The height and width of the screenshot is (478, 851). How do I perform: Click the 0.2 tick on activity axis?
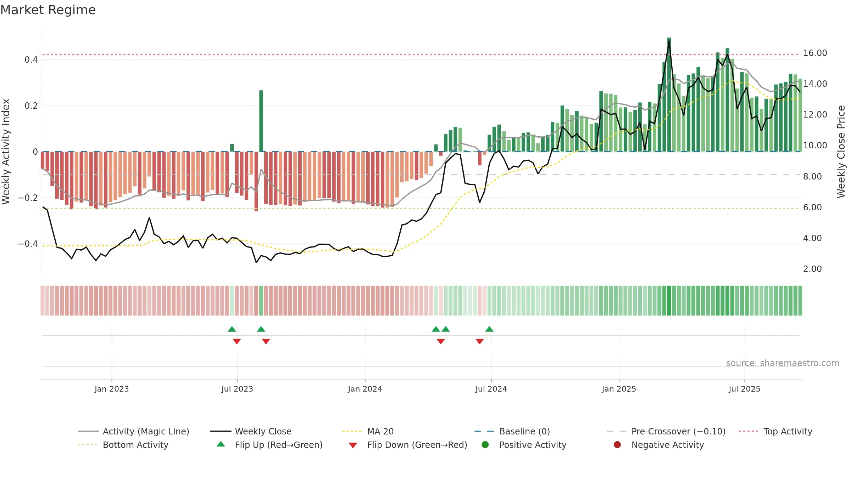pyautogui.click(x=31, y=106)
